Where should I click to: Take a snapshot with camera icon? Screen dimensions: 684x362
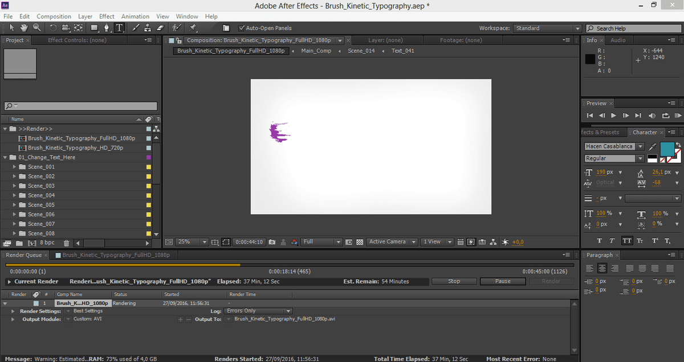[272, 242]
